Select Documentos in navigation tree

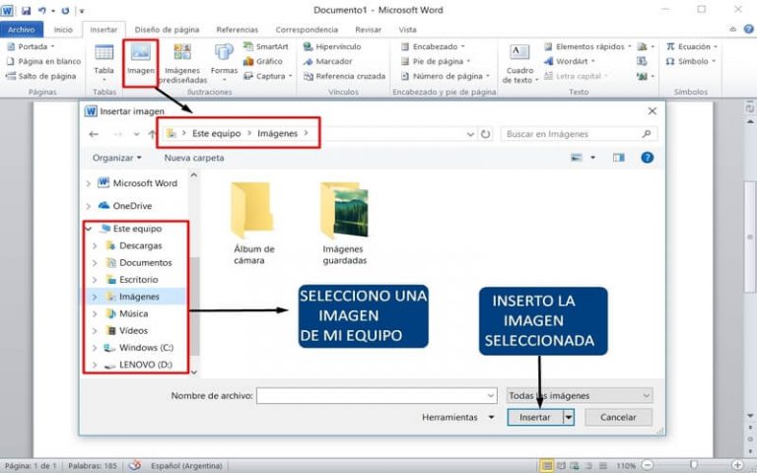click(x=145, y=262)
